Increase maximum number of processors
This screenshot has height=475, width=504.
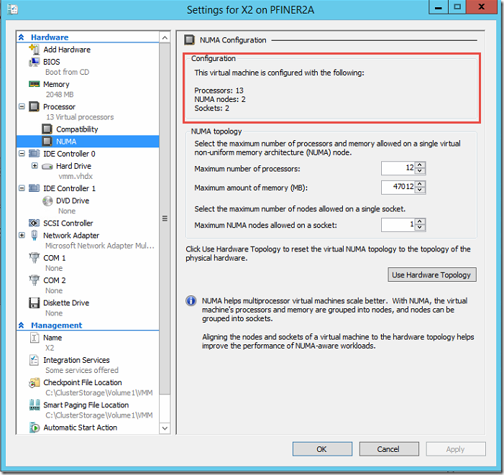pos(420,165)
